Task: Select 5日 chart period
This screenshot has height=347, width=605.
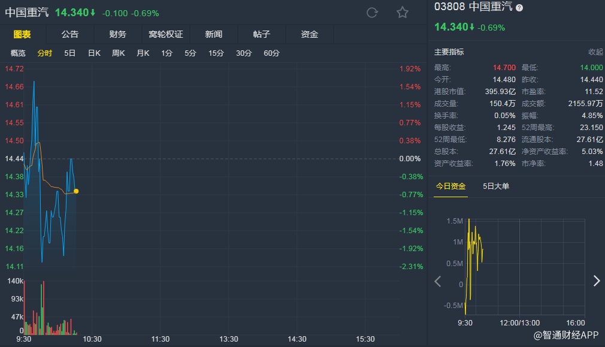Action: [69, 53]
